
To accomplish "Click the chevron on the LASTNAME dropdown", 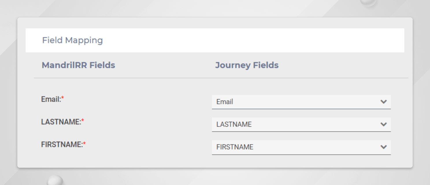I will point(384,124).
